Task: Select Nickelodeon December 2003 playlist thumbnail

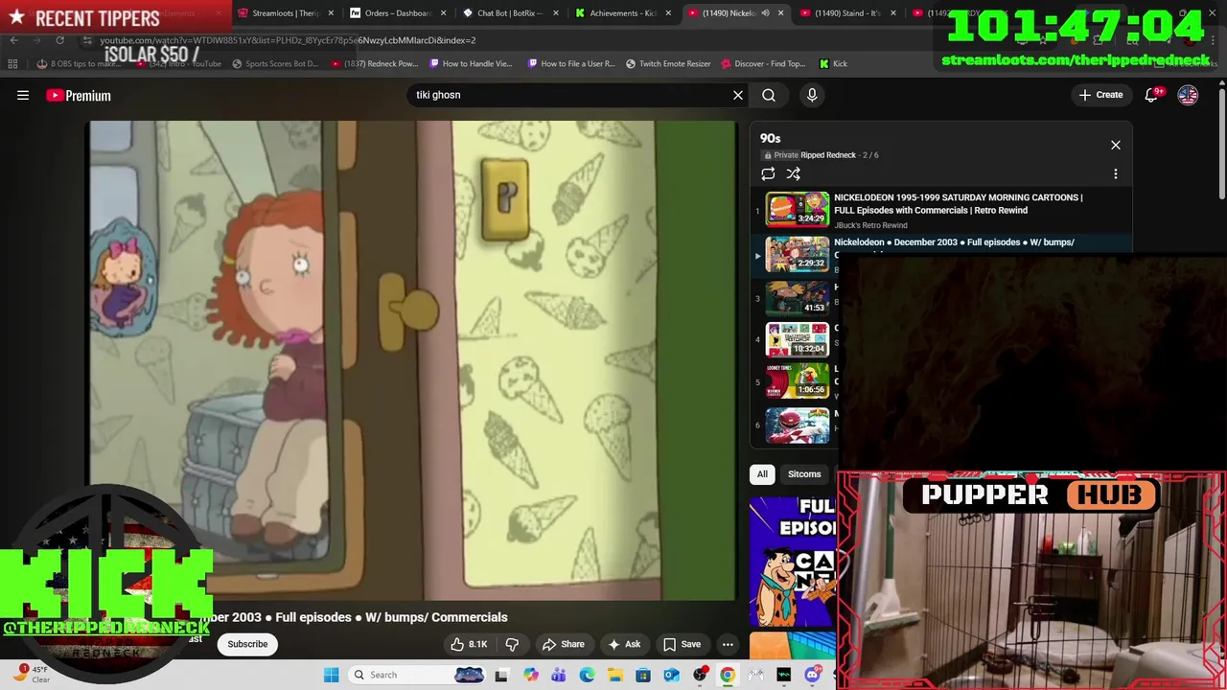Action: pos(797,254)
